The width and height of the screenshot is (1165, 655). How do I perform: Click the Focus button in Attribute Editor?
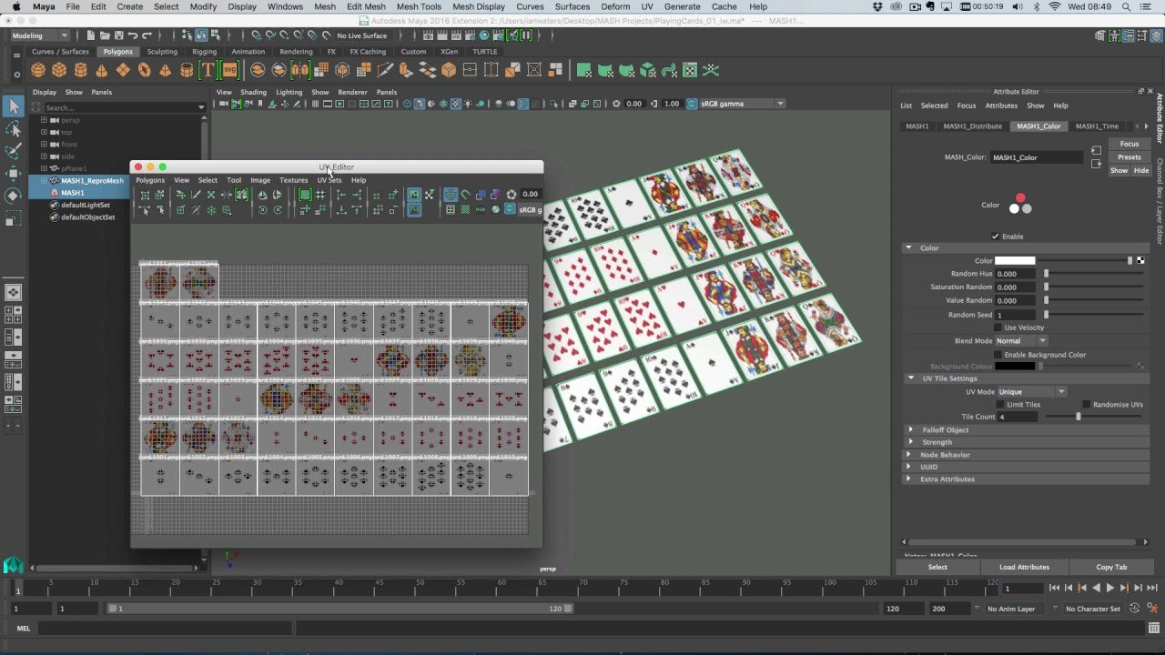click(1130, 144)
